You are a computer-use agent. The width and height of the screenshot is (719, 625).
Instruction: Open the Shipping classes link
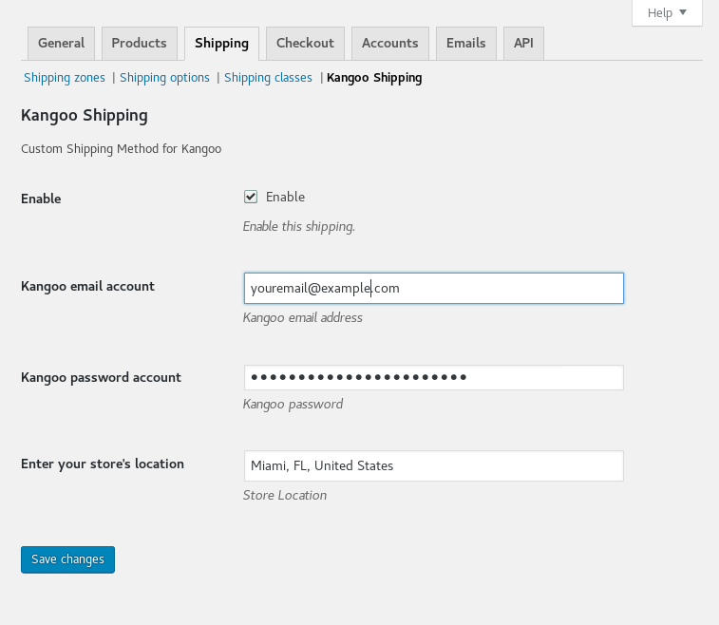click(268, 78)
